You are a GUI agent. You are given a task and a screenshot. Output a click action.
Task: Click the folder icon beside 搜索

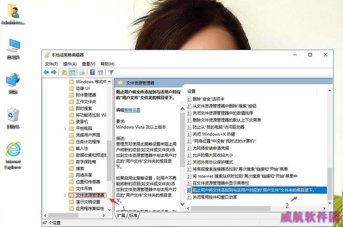(x=71, y=168)
